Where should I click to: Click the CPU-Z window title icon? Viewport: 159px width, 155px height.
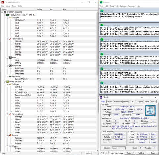pos(101,97)
